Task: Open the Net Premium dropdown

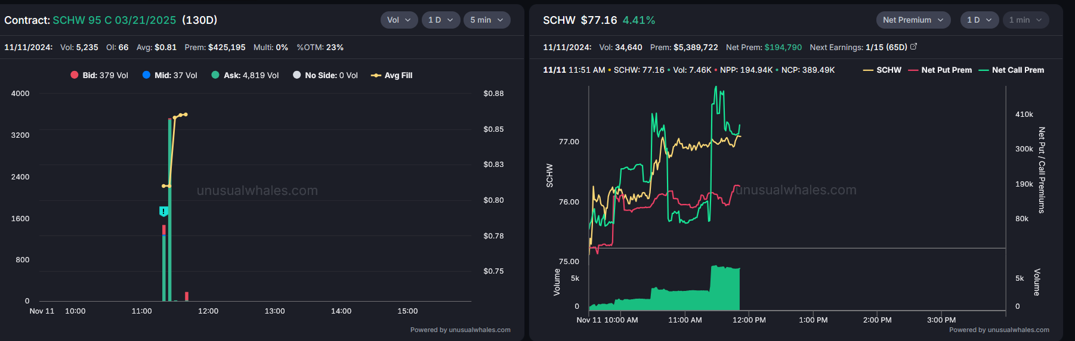Action: 913,20
